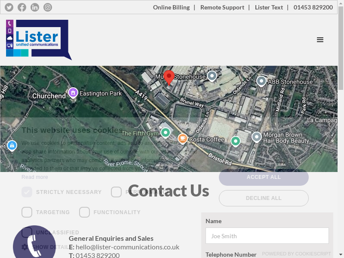Click the Eastington Park map marker
The height and width of the screenshot is (258, 344).
tap(73, 93)
